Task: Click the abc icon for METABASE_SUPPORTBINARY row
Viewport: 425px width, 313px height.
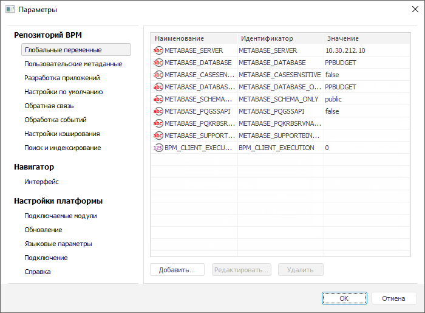Action: click(158, 136)
